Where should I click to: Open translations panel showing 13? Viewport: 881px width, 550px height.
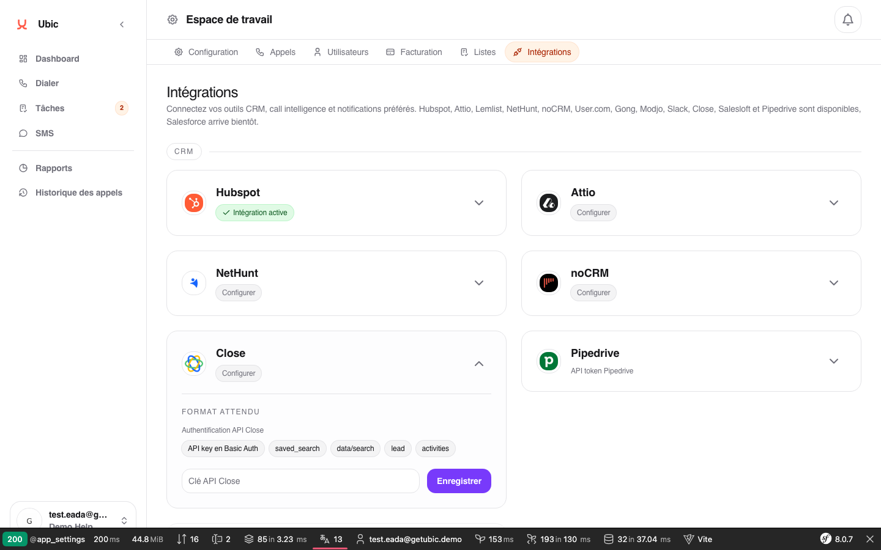click(331, 539)
